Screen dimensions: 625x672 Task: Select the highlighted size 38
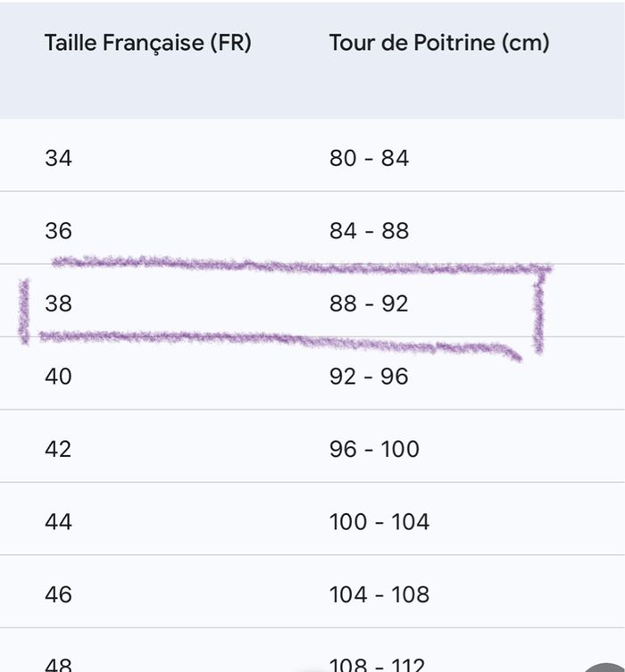[x=58, y=304]
